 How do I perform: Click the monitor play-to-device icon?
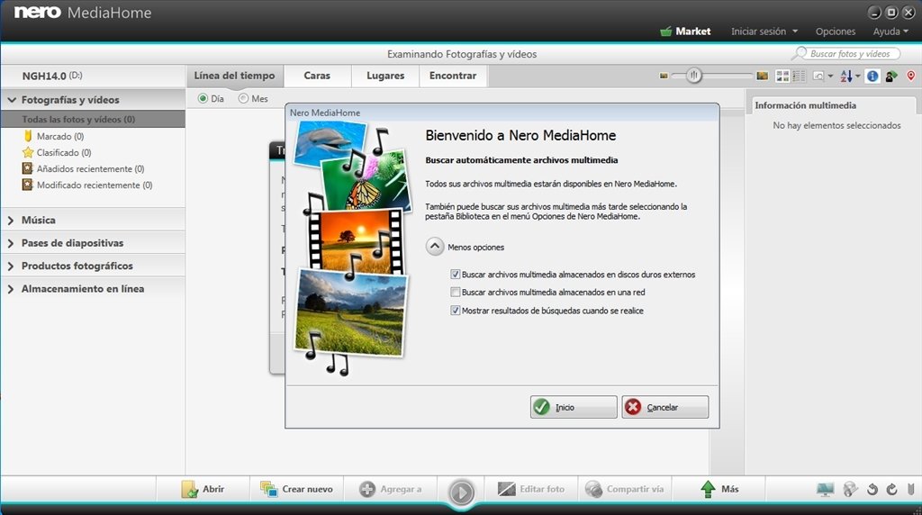pyautogui.click(x=825, y=489)
